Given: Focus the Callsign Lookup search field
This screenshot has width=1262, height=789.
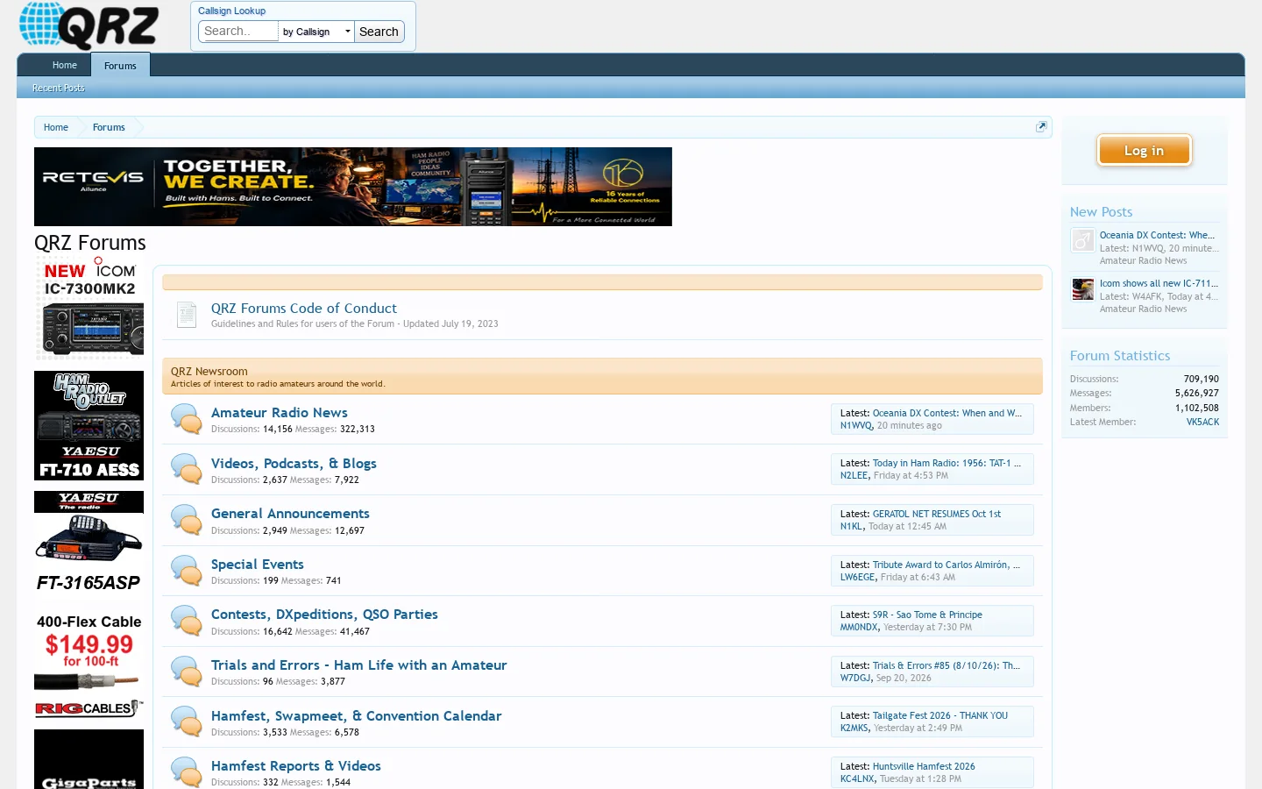Looking at the screenshot, I should click(238, 32).
